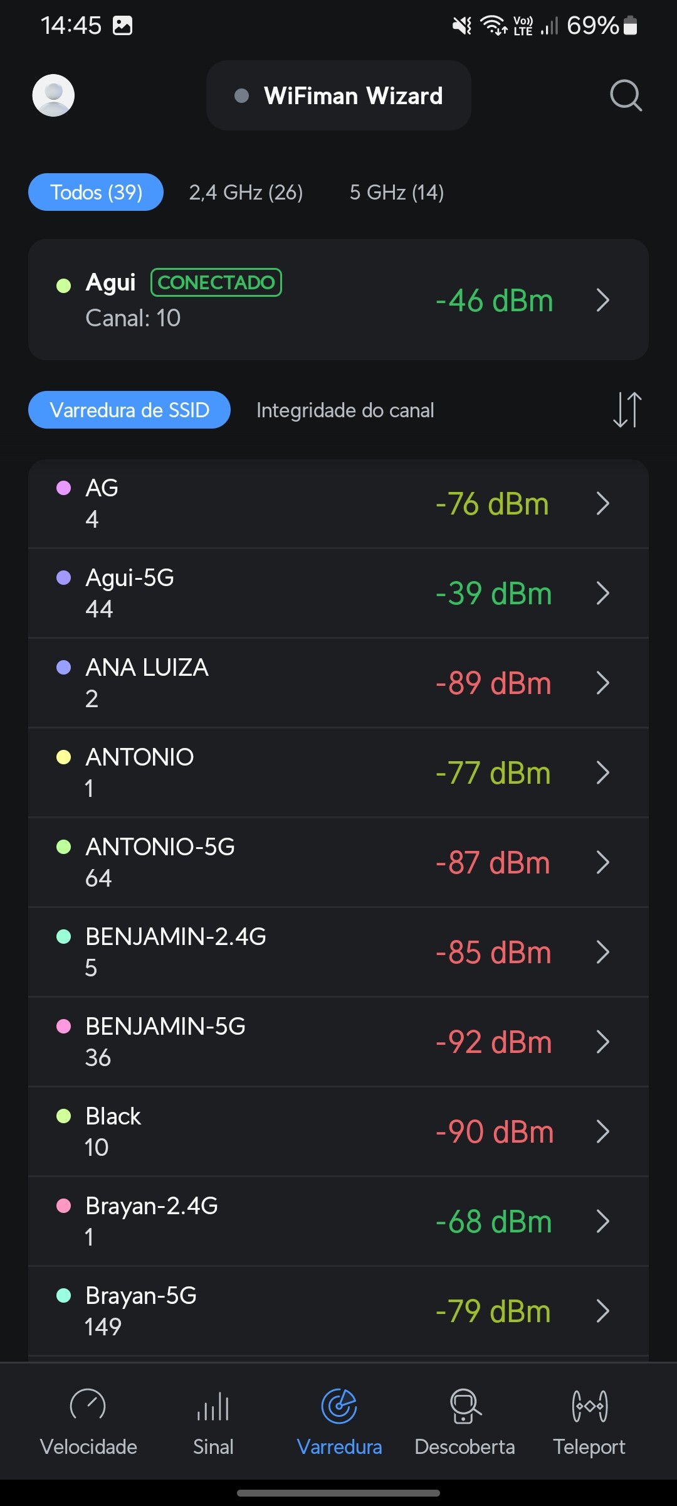Expand the Agui-5G network chevron
The image size is (677, 1506).
pos(603,593)
